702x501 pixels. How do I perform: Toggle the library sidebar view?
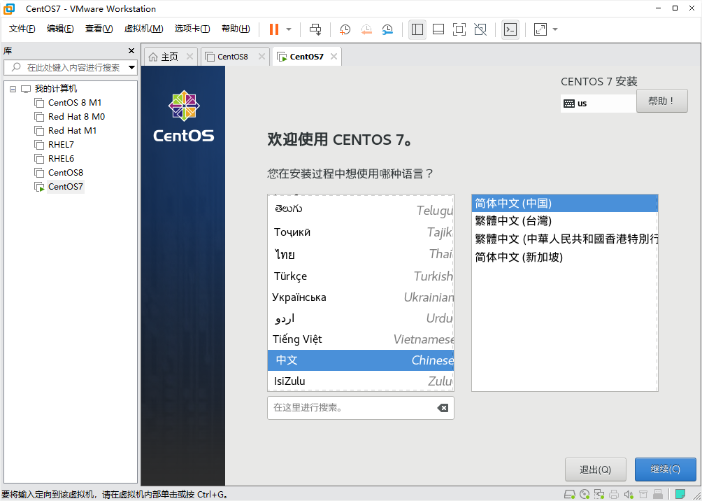point(417,29)
